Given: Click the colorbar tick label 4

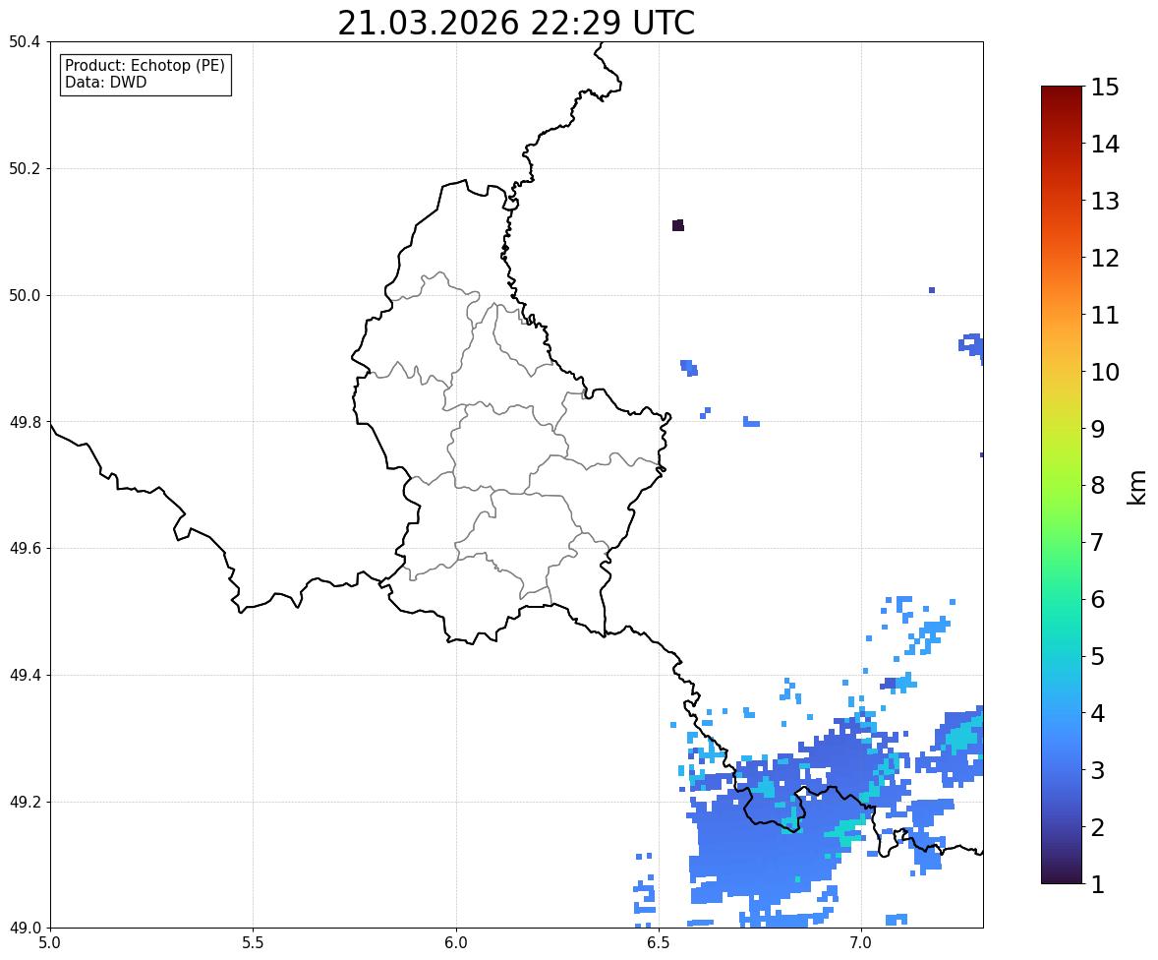Looking at the screenshot, I should coord(1098,713).
